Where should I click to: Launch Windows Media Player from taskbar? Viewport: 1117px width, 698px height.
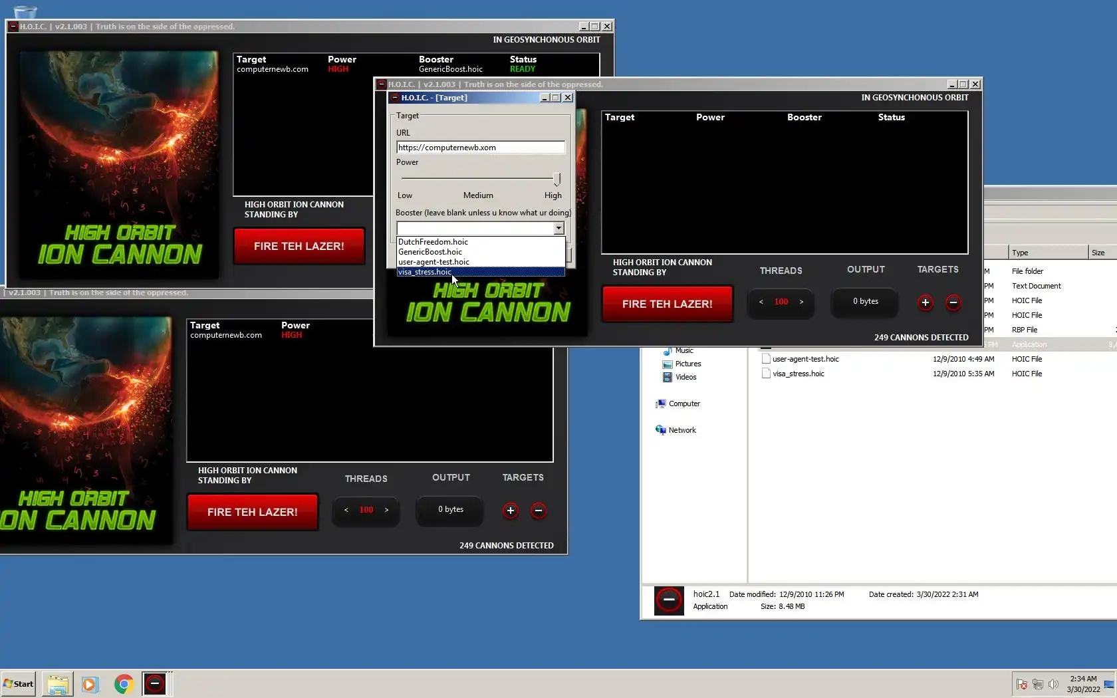[90, 684]
